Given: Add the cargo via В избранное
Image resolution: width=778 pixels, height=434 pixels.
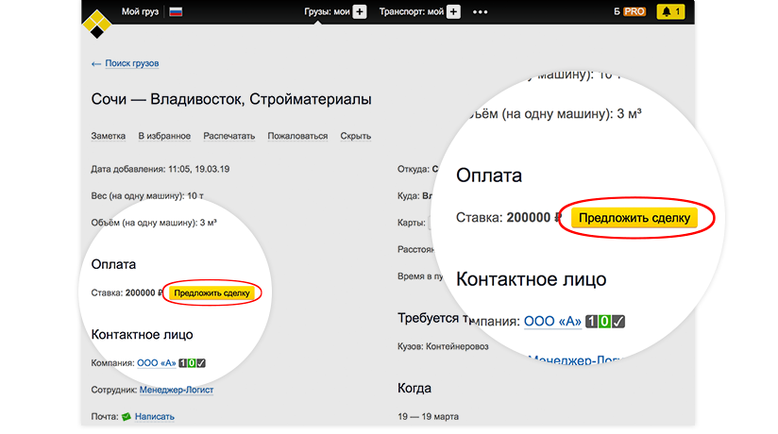Looking at the screenshot, I should click(x=164, y=136).
